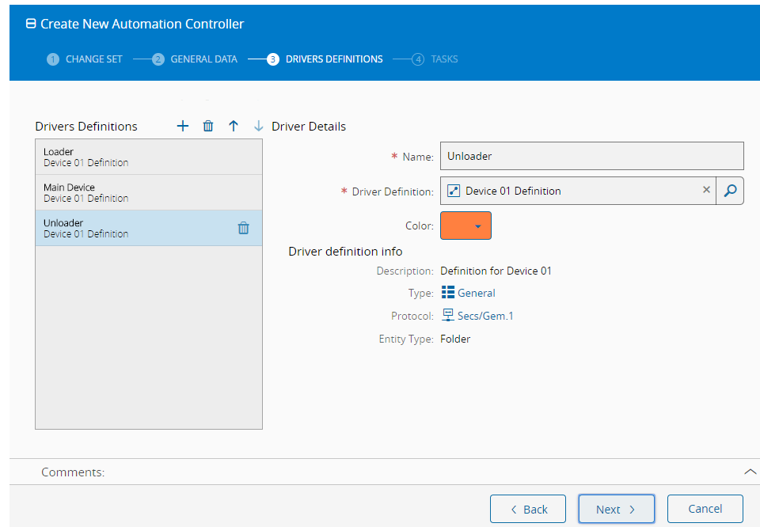Open the orange Color dropdown

point(465,226)
